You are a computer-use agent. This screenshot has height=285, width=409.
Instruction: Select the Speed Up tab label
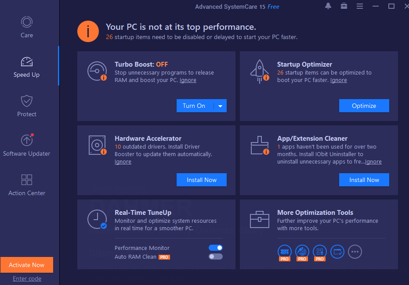coord(27,75)
